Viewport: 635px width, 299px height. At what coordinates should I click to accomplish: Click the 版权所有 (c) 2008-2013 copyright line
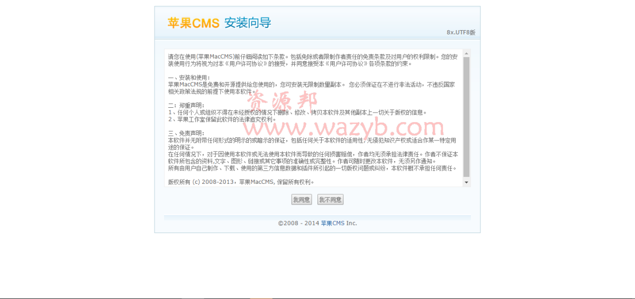pos(241,182)
